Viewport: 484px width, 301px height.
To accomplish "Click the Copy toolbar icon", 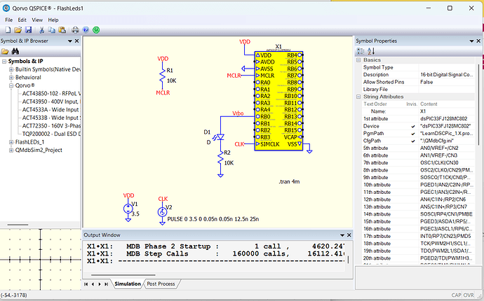I will point(51,30).
